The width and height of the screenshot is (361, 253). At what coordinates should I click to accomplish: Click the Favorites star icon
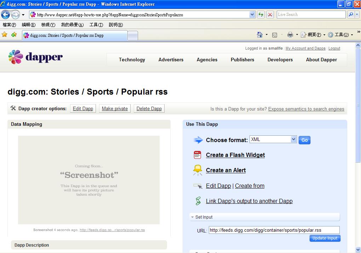[5, 35]
